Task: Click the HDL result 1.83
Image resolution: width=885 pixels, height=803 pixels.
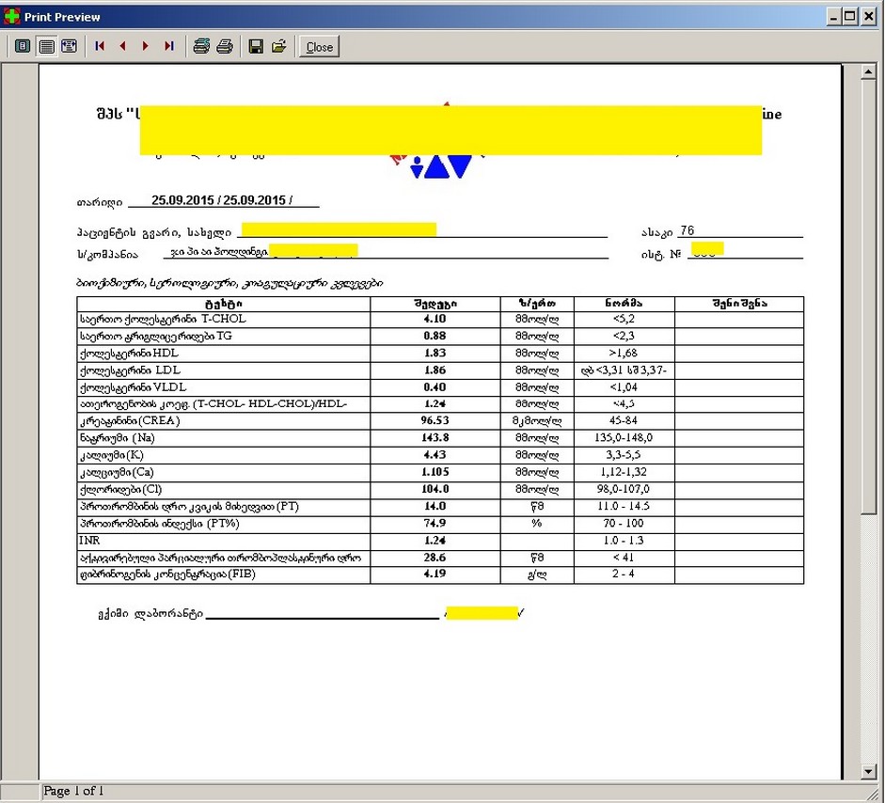Action: (x=435, y=354)
